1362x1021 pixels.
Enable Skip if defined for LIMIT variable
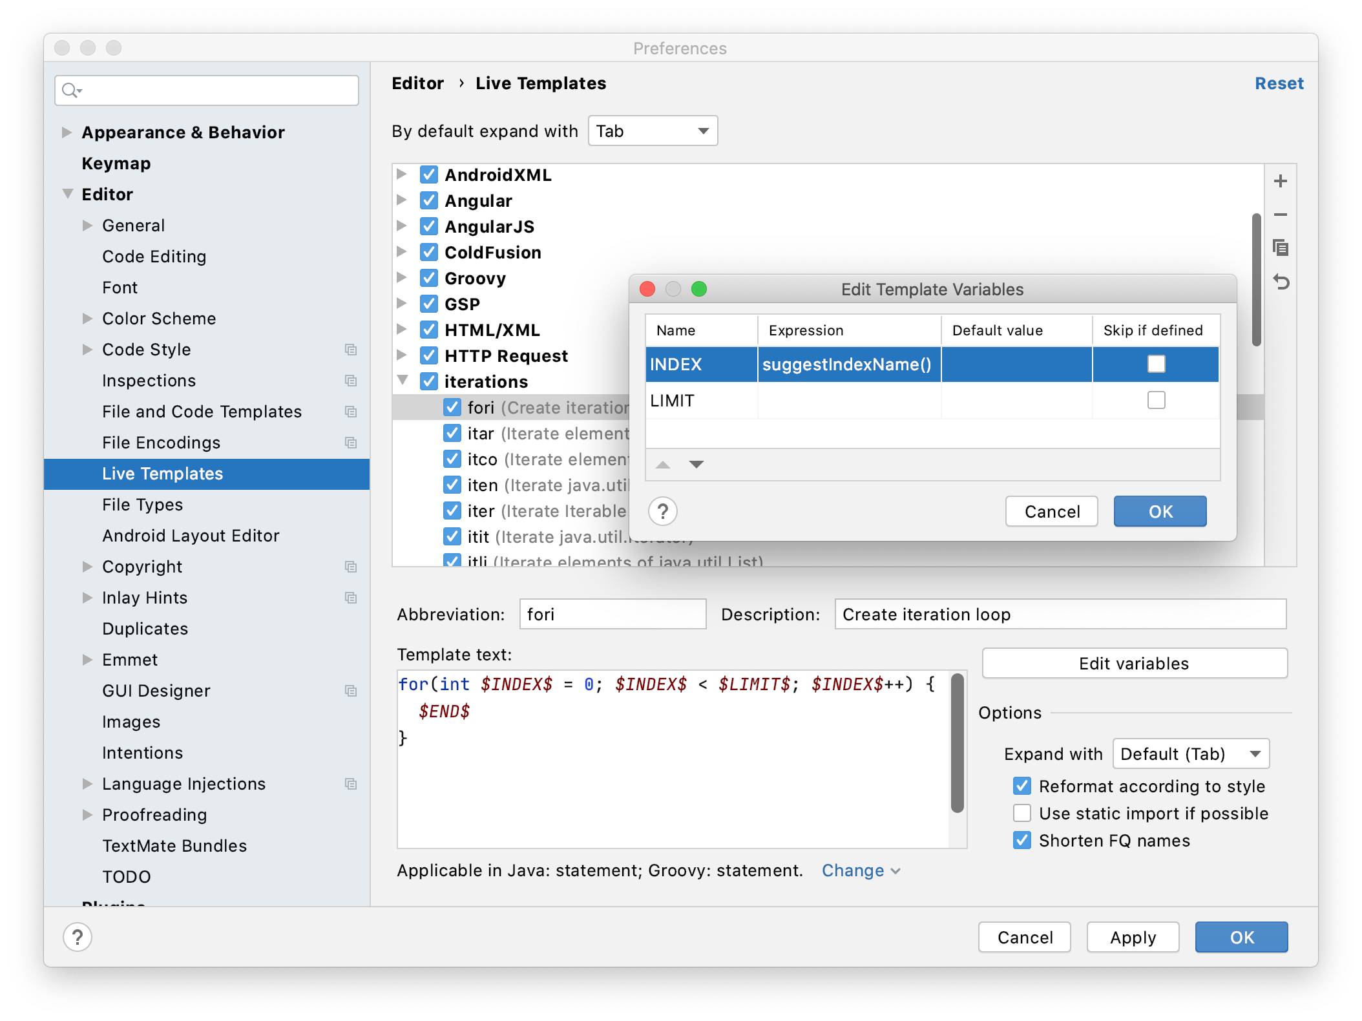1156,400
